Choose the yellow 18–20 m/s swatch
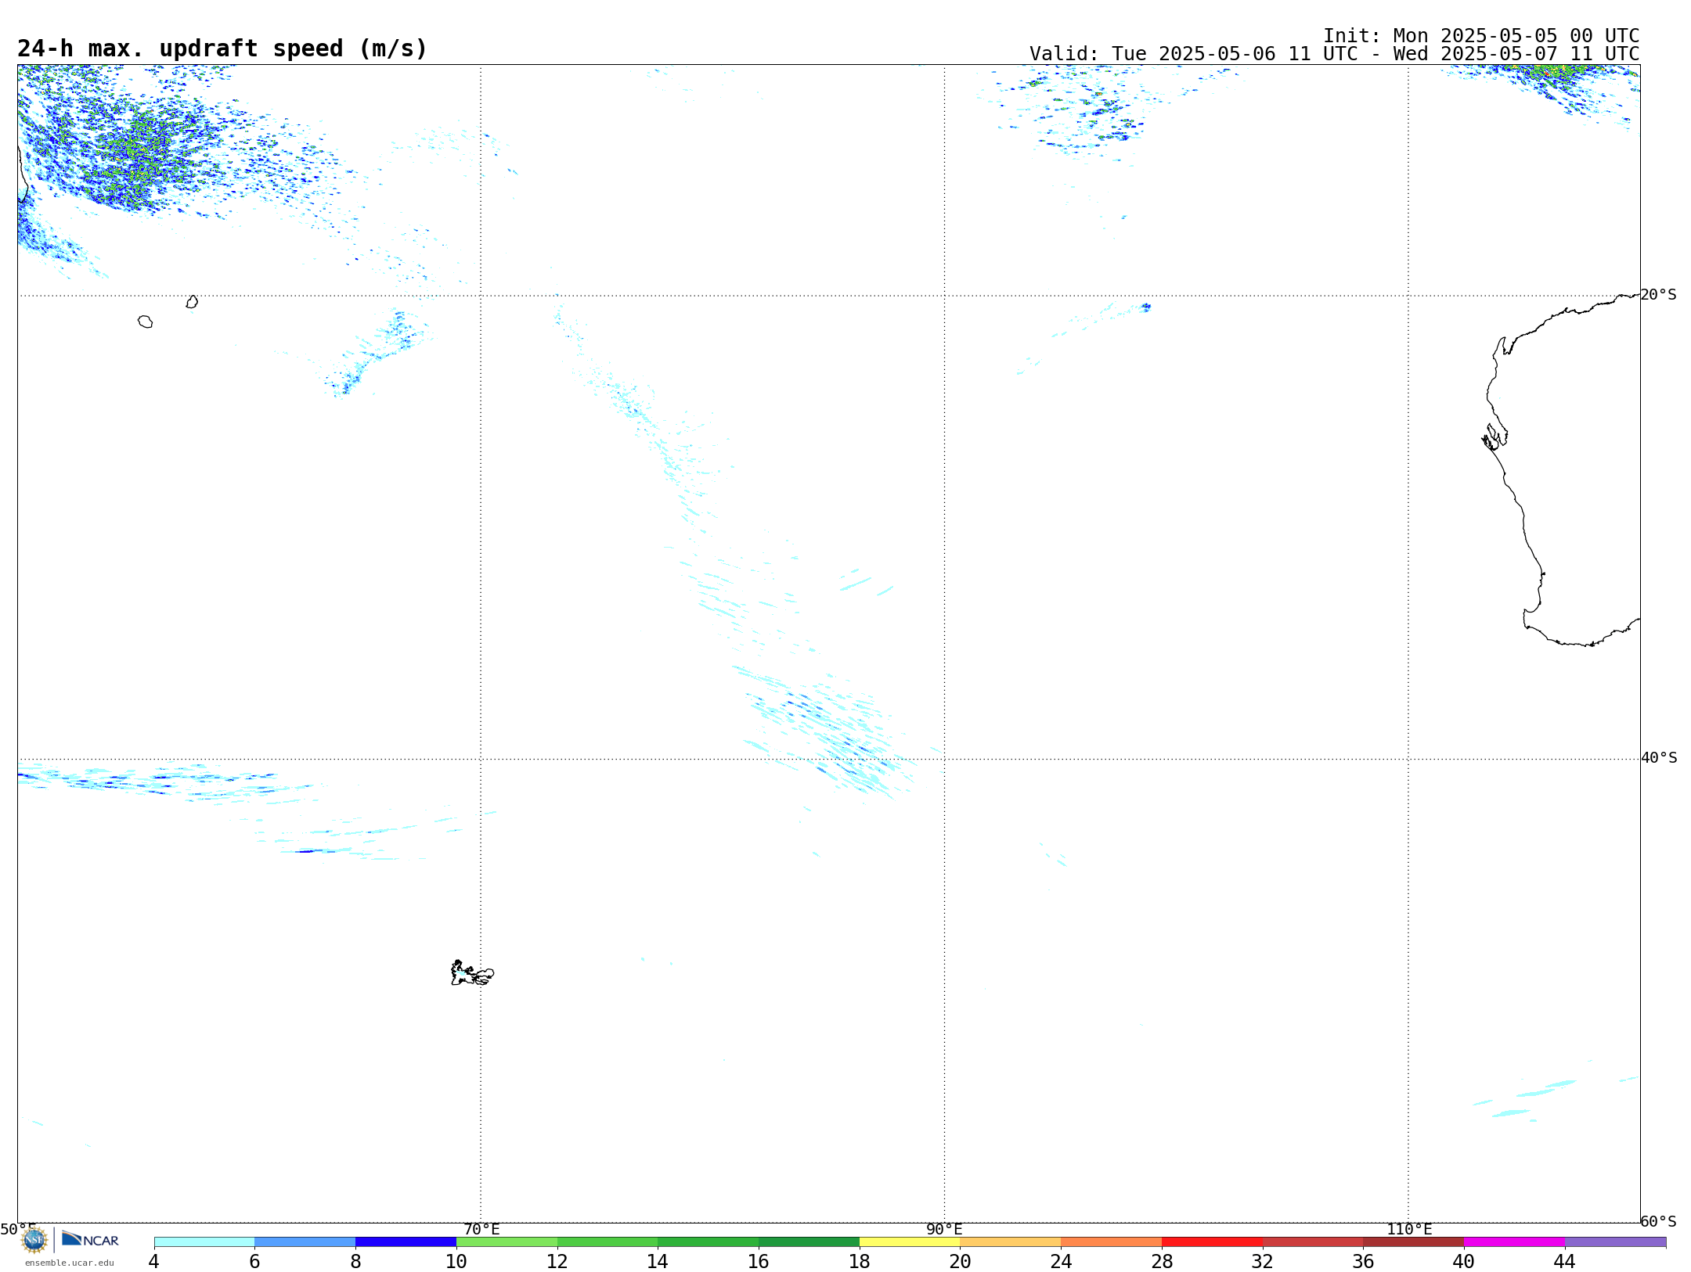Viewport: 1691px width, 1272px height. (x=910, y=1242)
